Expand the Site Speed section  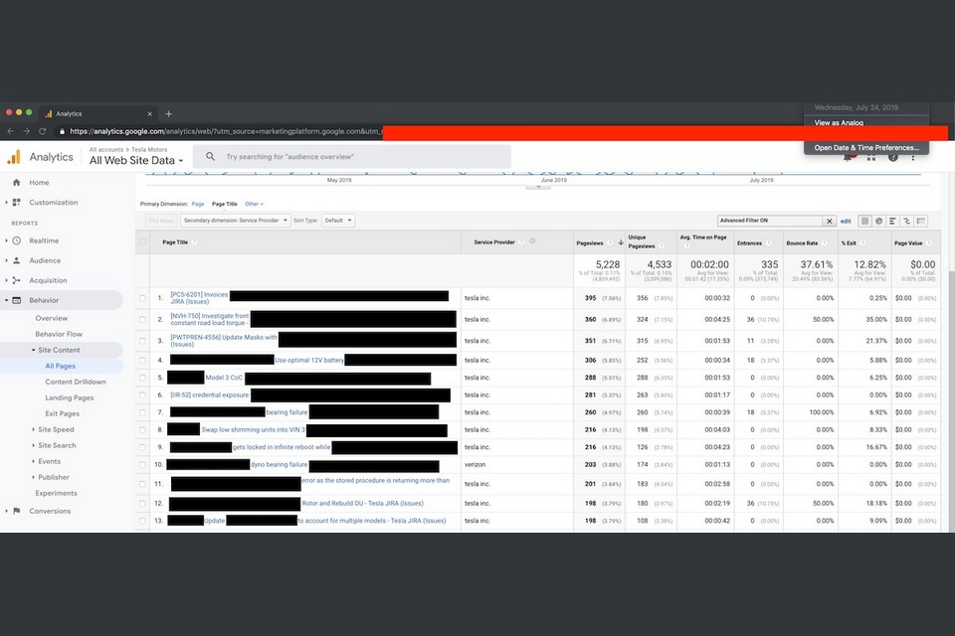[34, 429]
